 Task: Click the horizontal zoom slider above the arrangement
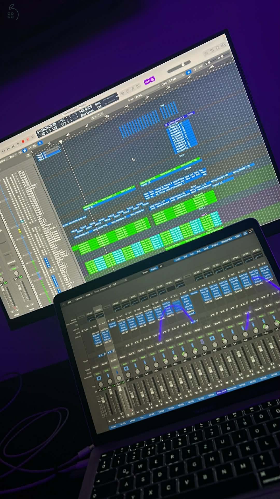coord(183,64)
